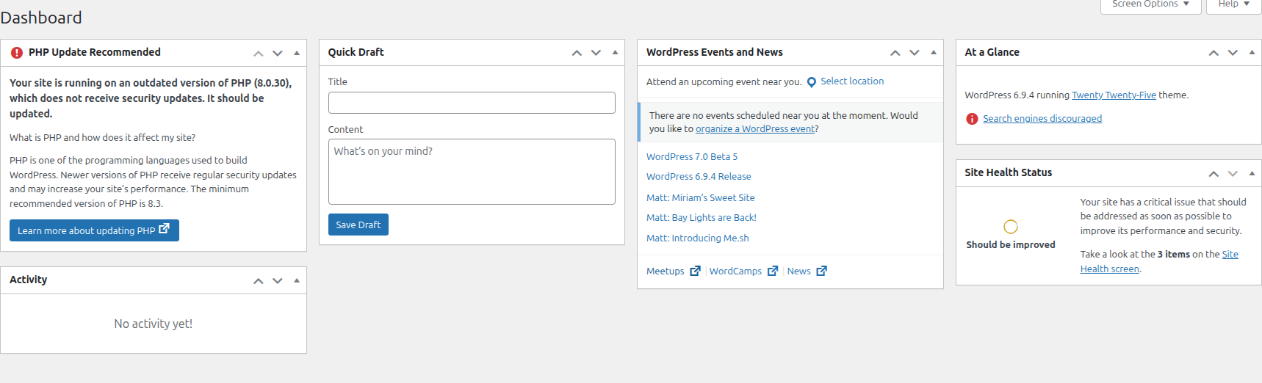This screenshot has height=383, width=1262.
Task: Toggle the At a Glance panel collapse arrow
Action: coord(1252,53)
